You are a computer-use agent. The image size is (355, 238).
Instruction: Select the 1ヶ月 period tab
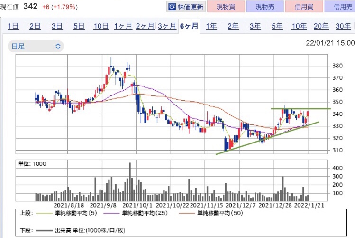[x=123, y=26]
